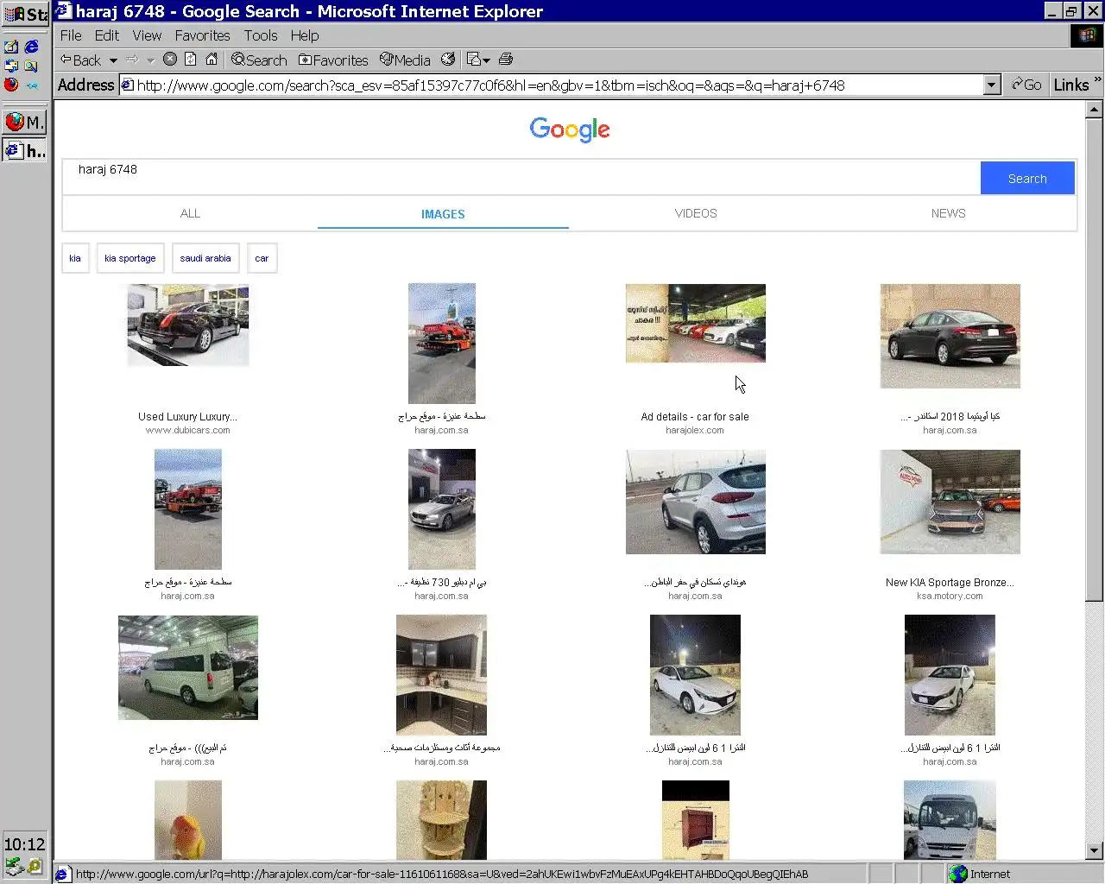Open the Used Luxury black car thumbnail
Image resolution: width=1105 pixels, height=884 pixels.
pos(188,325)
